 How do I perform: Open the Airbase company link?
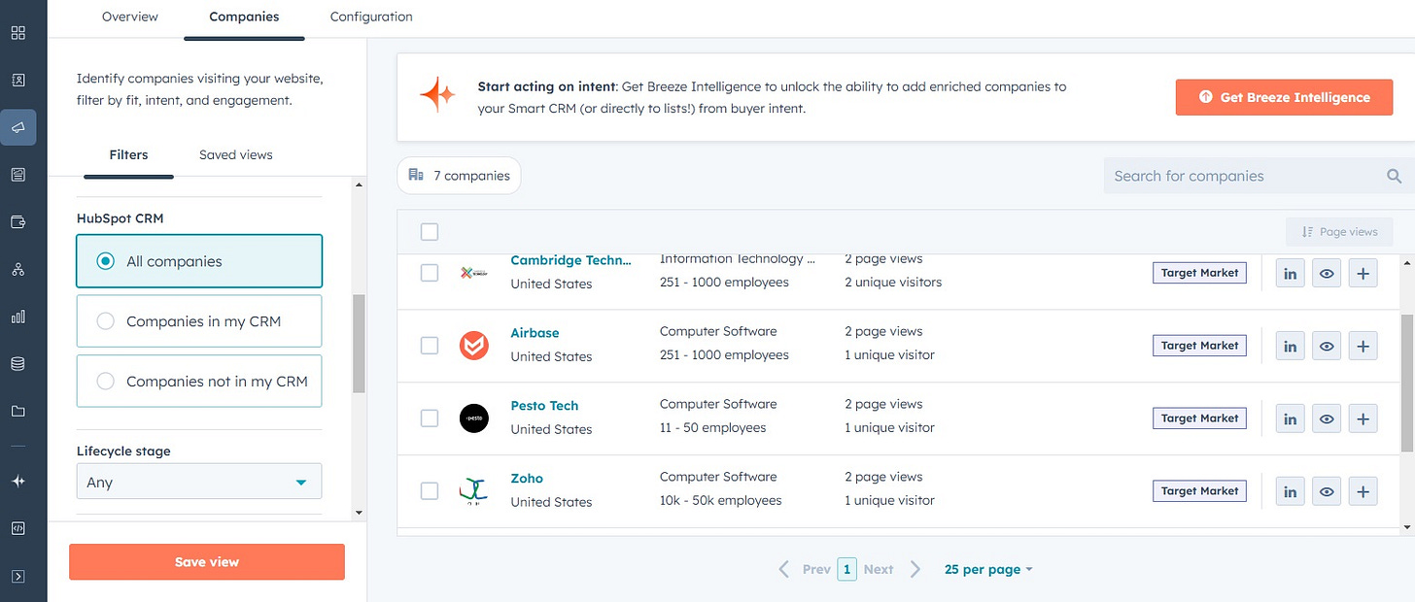(535, 333)
